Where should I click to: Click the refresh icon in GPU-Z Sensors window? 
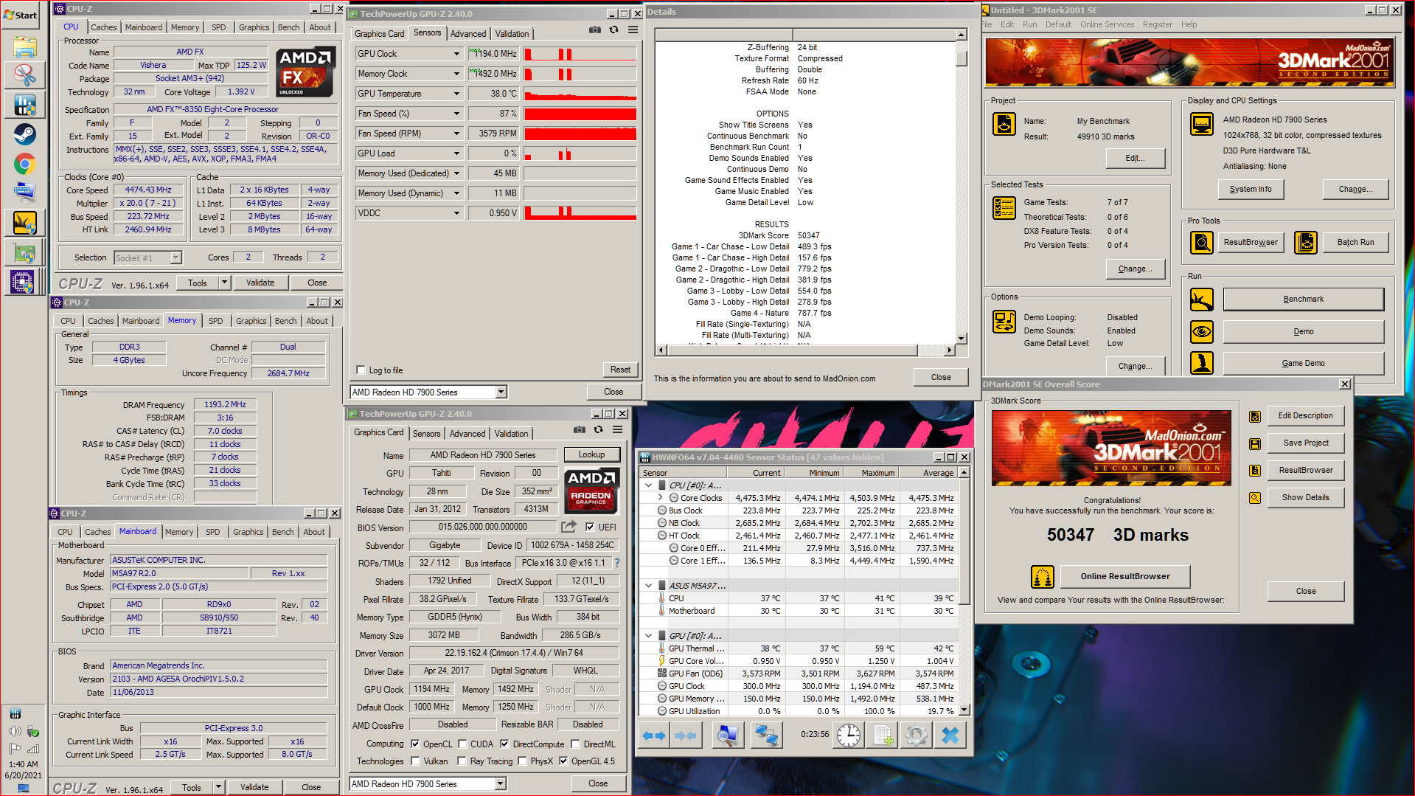tap(613, 30)
